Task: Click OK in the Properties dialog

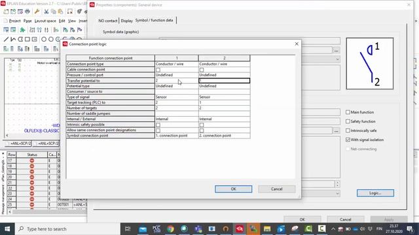Action: pyautogui.click(x=302, y=219)
